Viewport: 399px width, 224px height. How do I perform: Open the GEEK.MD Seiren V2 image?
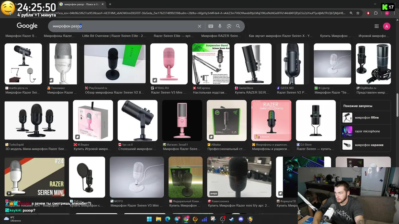point(292,64)
